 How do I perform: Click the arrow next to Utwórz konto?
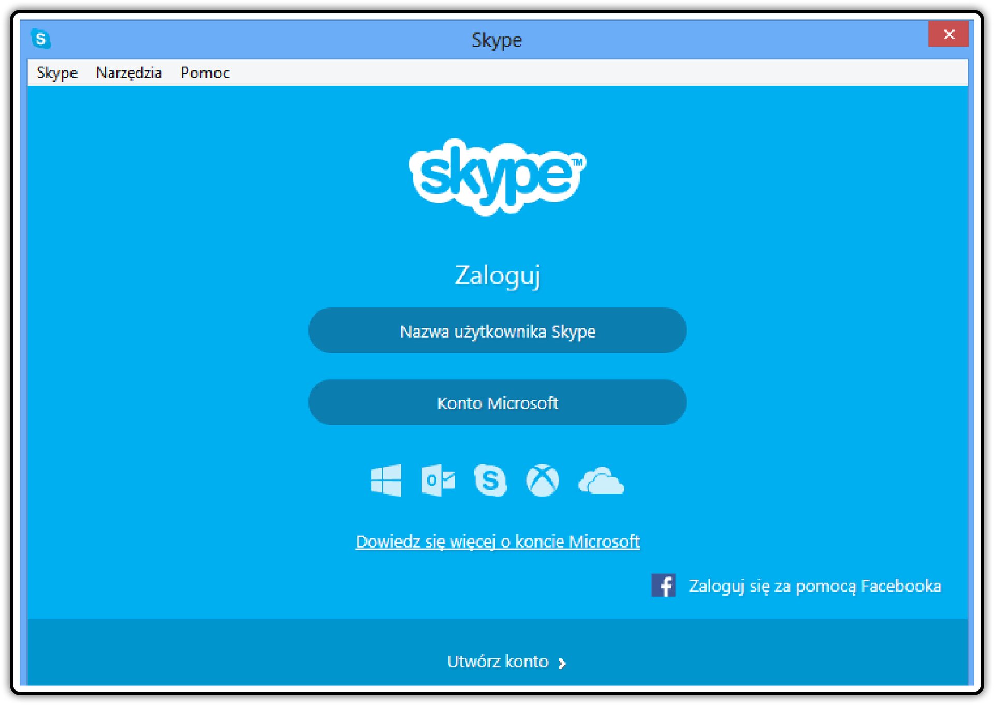[x=562, y=663]
